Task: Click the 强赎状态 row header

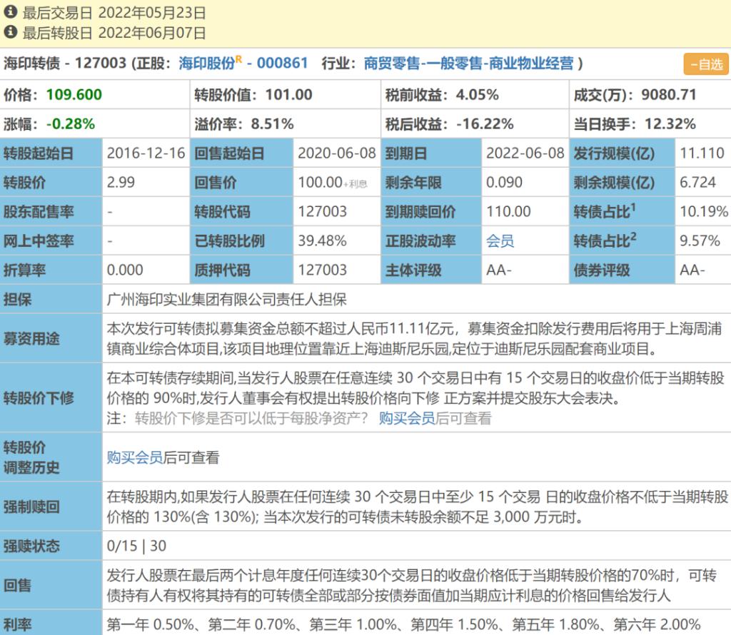Action: 31,547
